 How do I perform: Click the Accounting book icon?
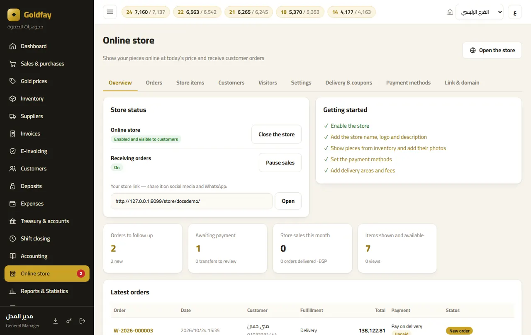(x=13, y=256)
